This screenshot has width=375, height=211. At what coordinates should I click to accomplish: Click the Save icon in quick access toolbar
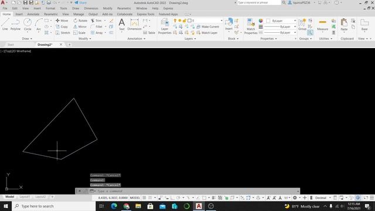[25, 2]
